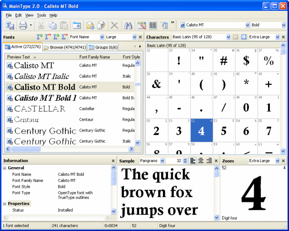Open the Help menu
The image size is (289, 231).
click(x=53, y=15)
